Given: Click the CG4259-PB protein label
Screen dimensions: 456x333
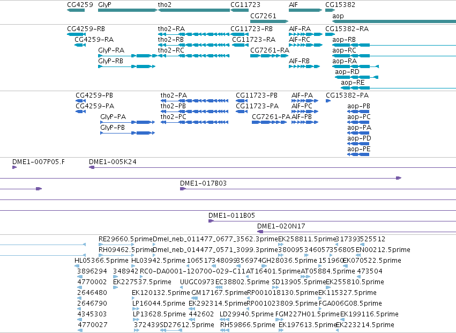Looking at the screenshot, I should pos(94,95).
